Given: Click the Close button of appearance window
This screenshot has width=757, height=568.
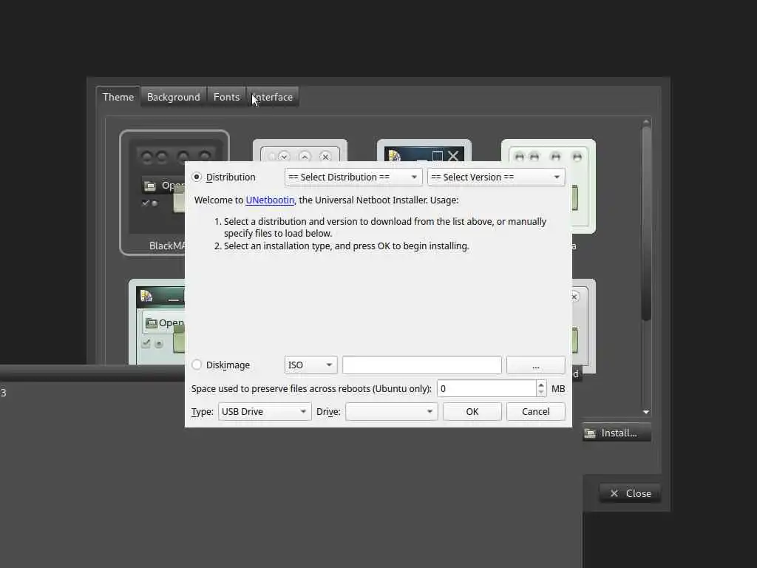Looking at the screenshot, I should [630, 493].
